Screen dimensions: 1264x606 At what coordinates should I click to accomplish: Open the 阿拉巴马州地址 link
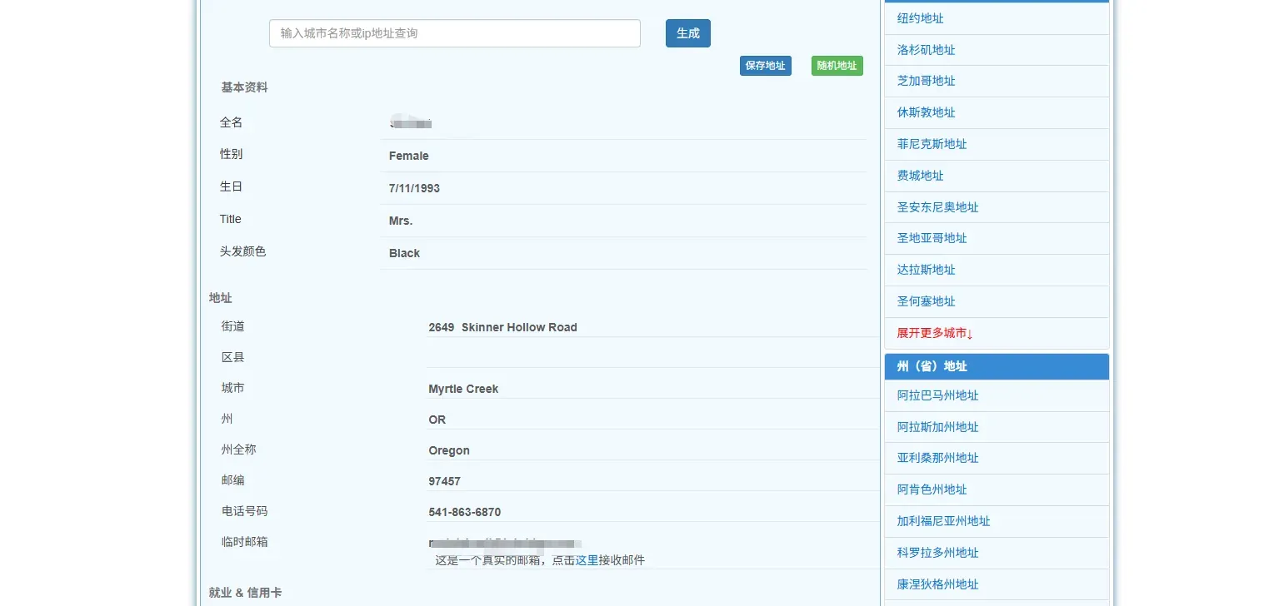937,395
